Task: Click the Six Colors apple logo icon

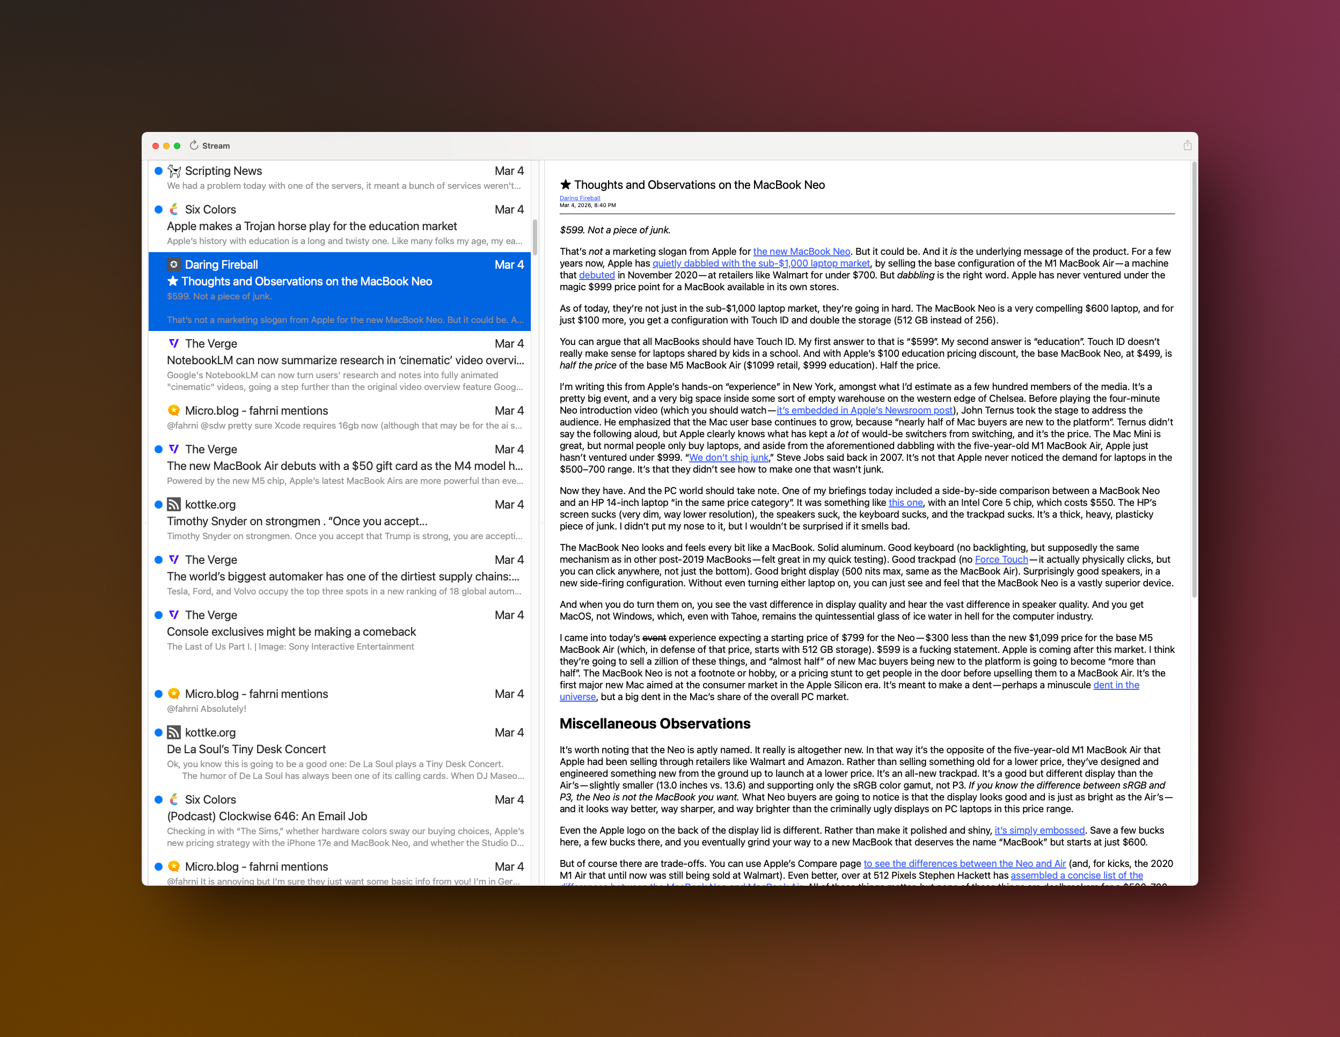Action: click(x=174, y=210)
